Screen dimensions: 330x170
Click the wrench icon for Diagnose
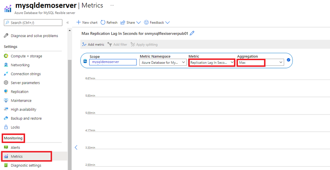point(6,36)
